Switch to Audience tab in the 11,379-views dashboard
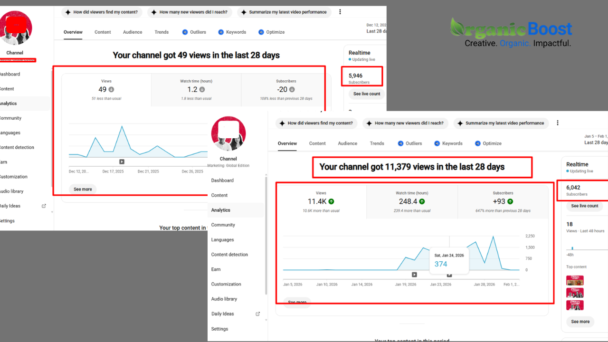The width and height of the screenshot is (608, 342). (x=347, y=143)
